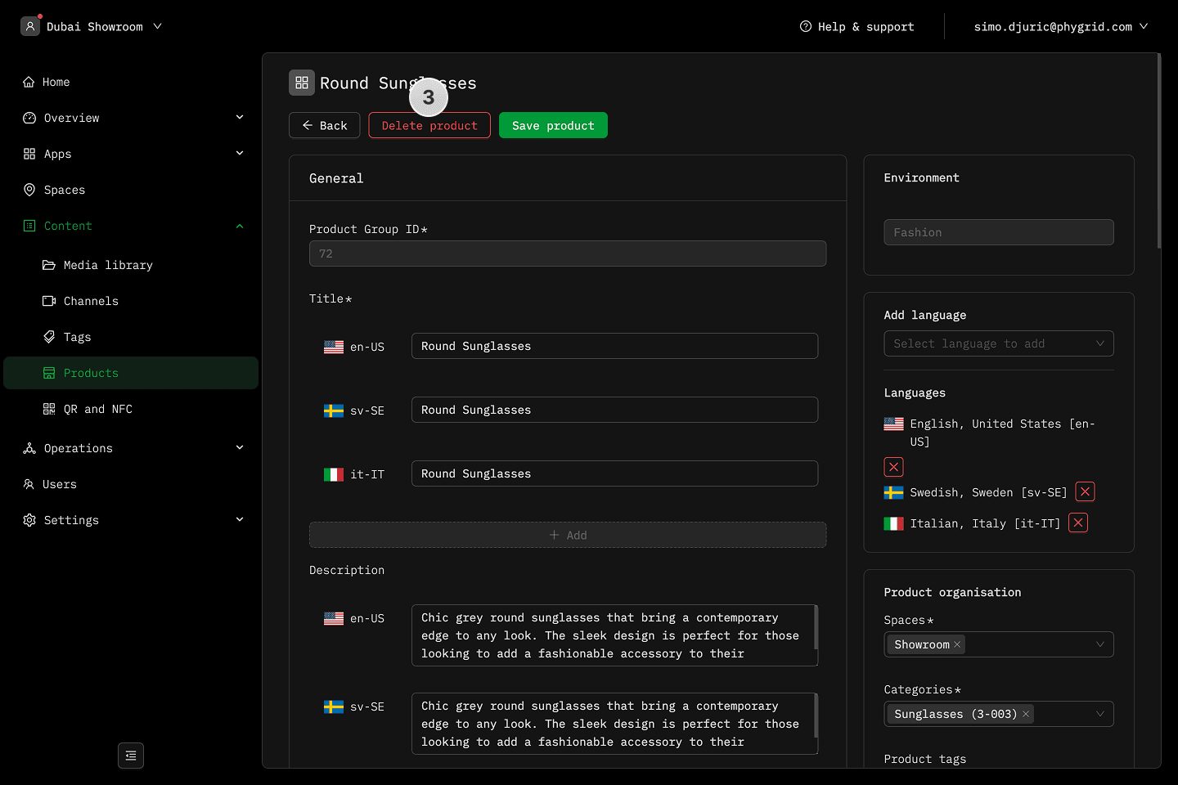Expand the Spaces dropdown arrow

[1099, 644]
